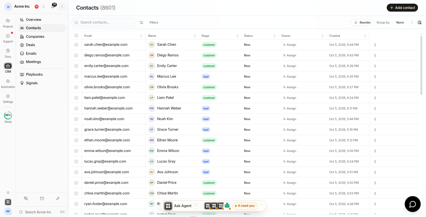Open the Filters button
Screen dimensions: 426x217
coord(154,23)
